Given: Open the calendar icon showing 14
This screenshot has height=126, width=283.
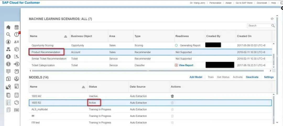Looking at the screenshot, I should pos(17,27).
